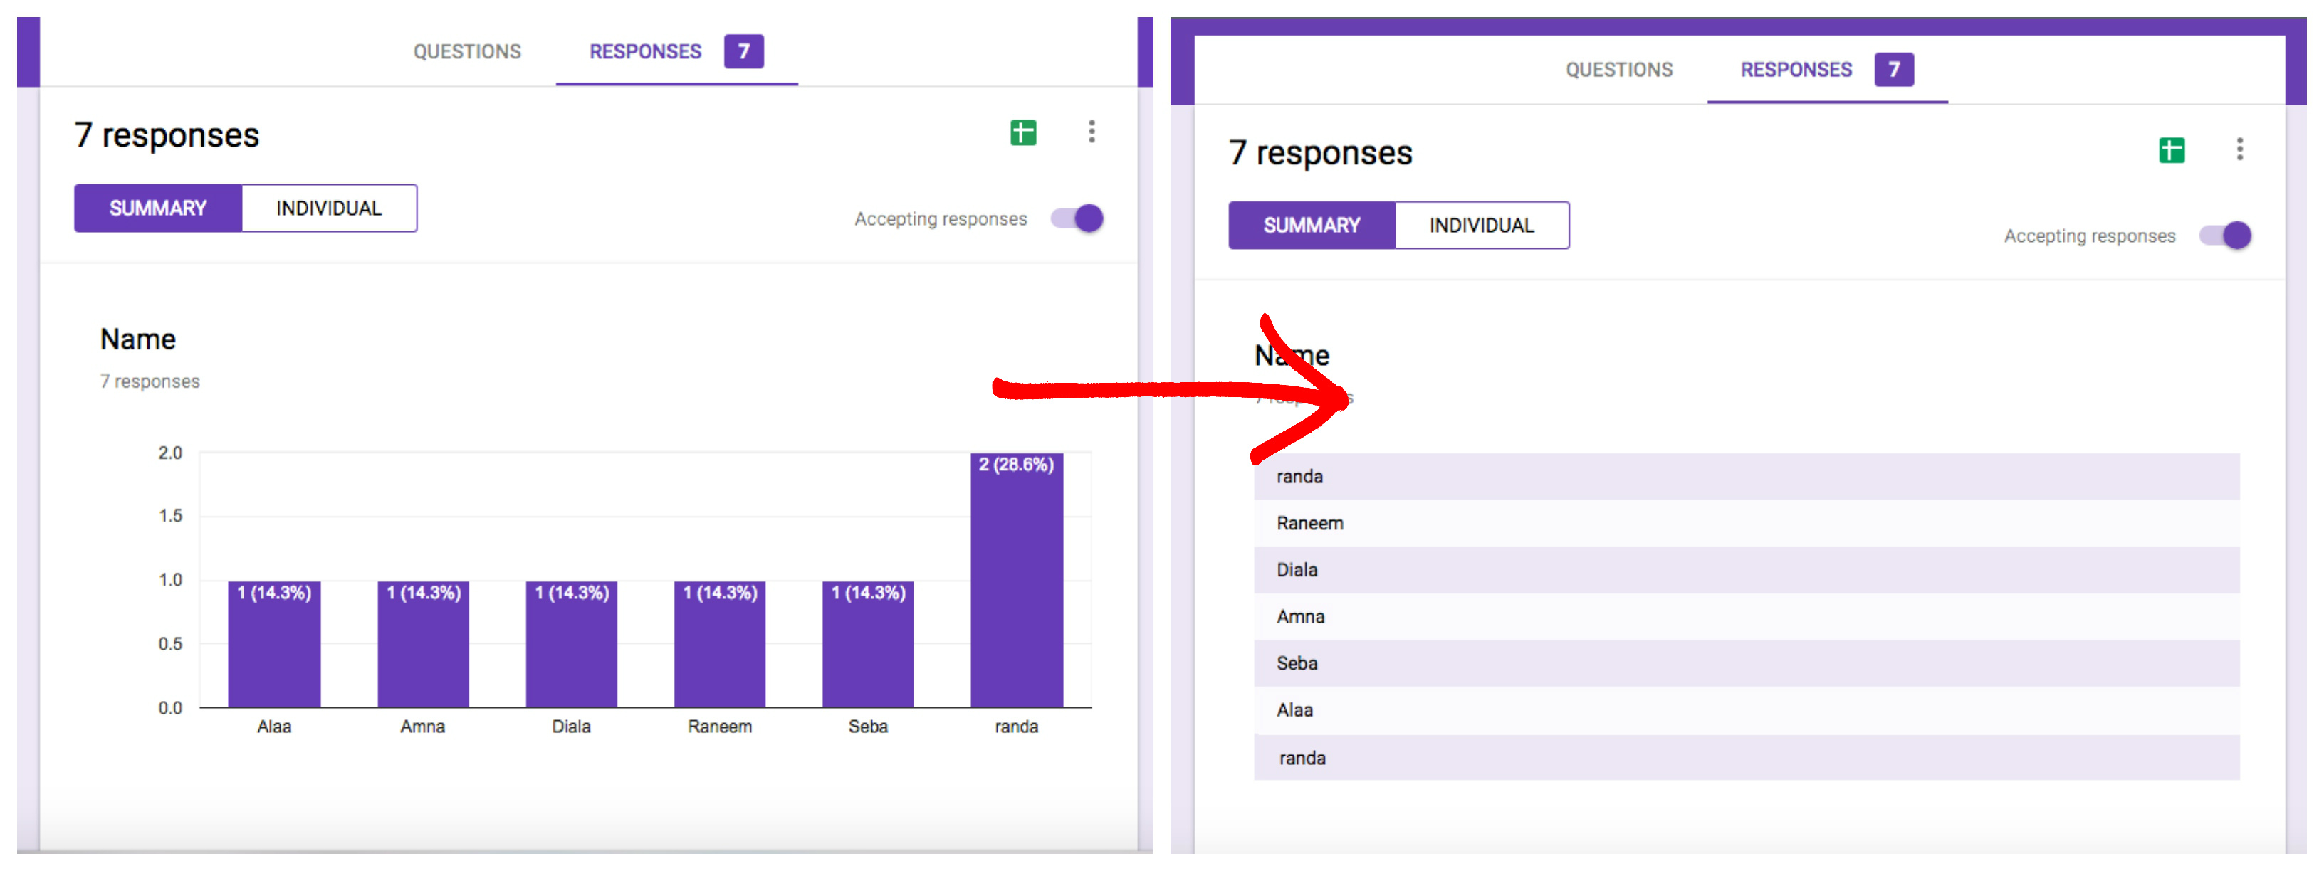Open the three-dot more options menu
2324x871 pixels.
pyautogui.click(x=1091, y=132)
